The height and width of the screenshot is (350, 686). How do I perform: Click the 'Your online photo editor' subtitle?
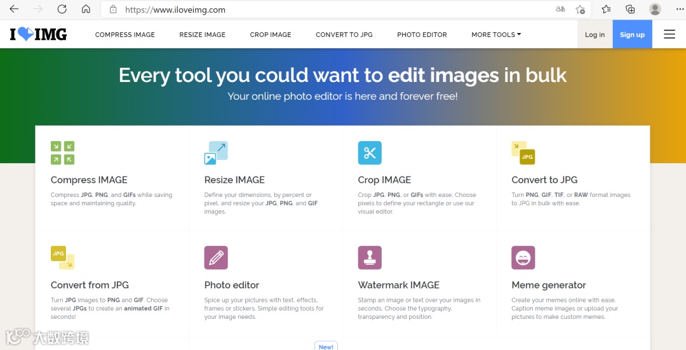coord(342,97)
